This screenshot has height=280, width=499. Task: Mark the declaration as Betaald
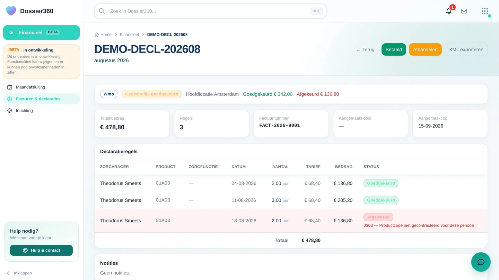(x=394, y=49)
